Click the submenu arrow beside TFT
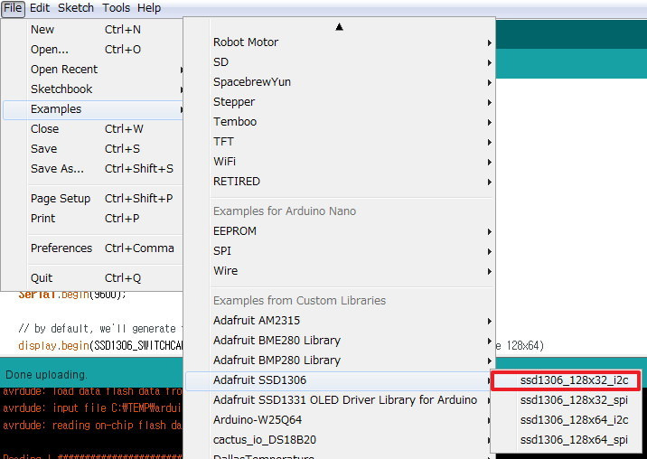This screenshot has width=647, height=459. pyautogui.click(x=490, y=143)
